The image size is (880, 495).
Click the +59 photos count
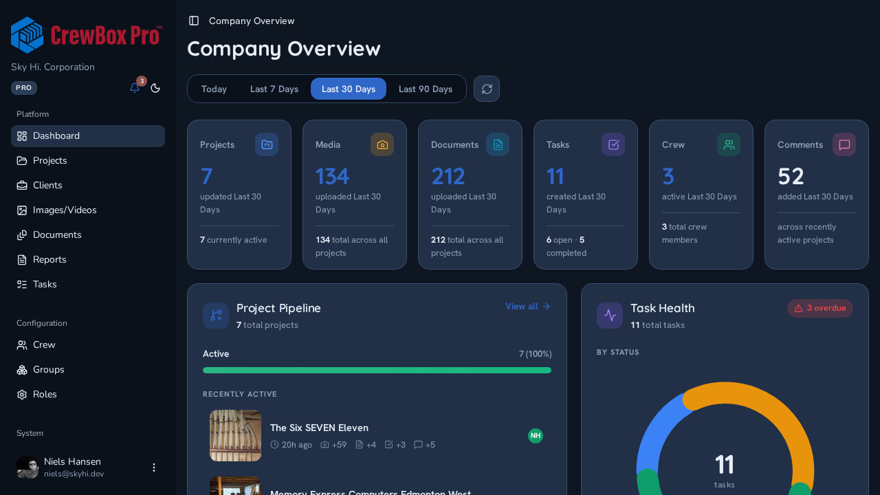333,445
